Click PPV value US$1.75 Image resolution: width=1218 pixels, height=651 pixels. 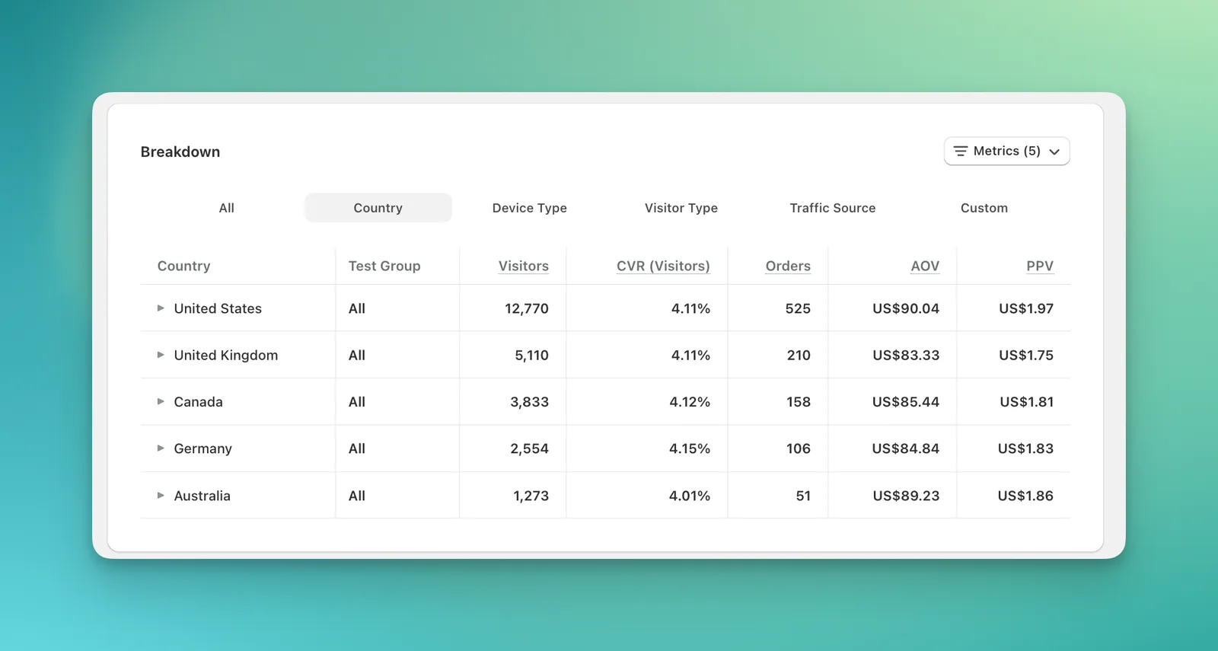1026,355
